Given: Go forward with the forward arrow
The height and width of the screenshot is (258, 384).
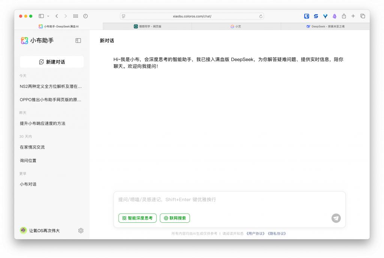Looking at the screenshot, I should (x=65, y=16).
